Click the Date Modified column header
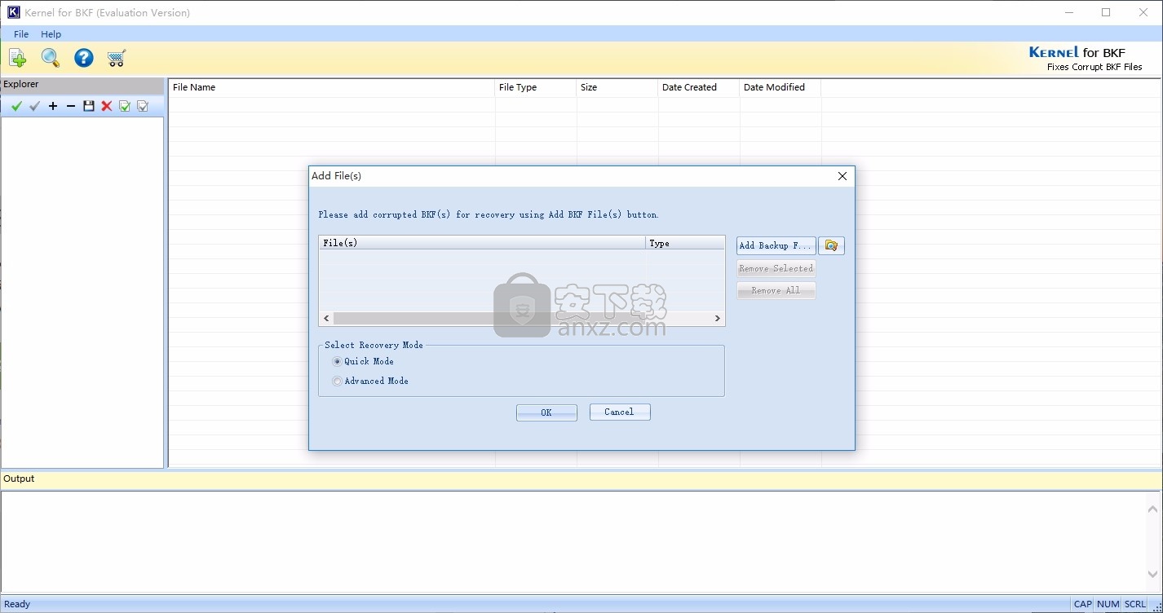1163x613 pixels. 780,87
